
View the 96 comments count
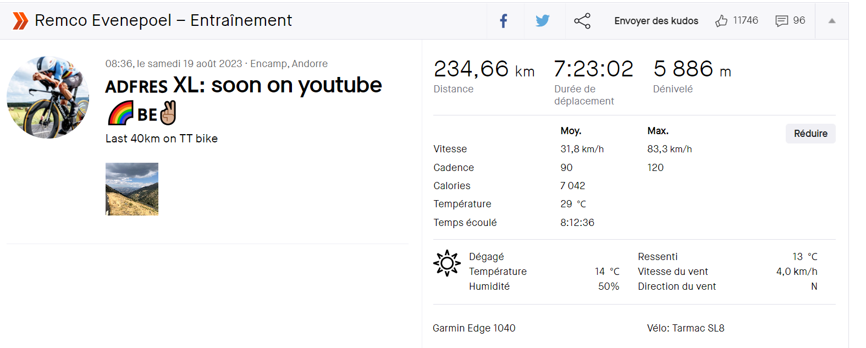(x=799, y=20)
